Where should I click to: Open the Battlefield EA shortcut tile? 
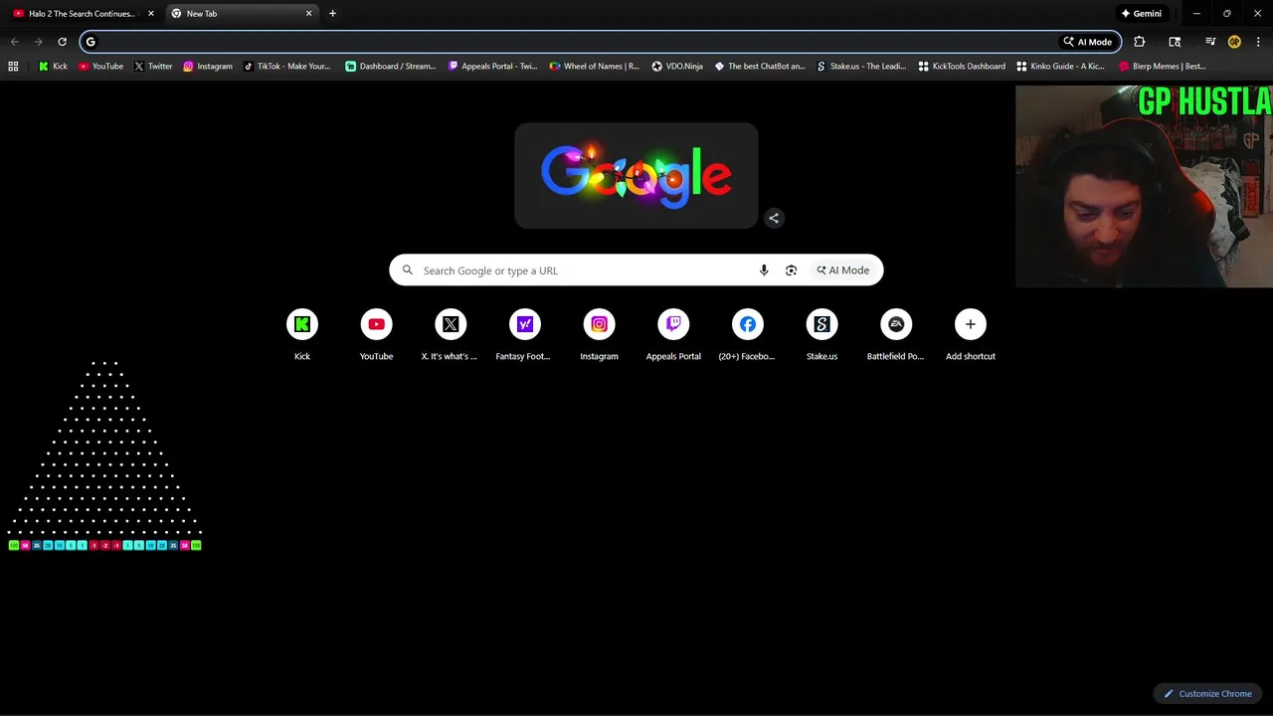(896, 335)
